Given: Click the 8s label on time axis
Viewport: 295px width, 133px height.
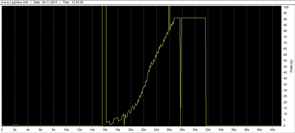Looking at the screenshot, I should click(x=53, y=130).
